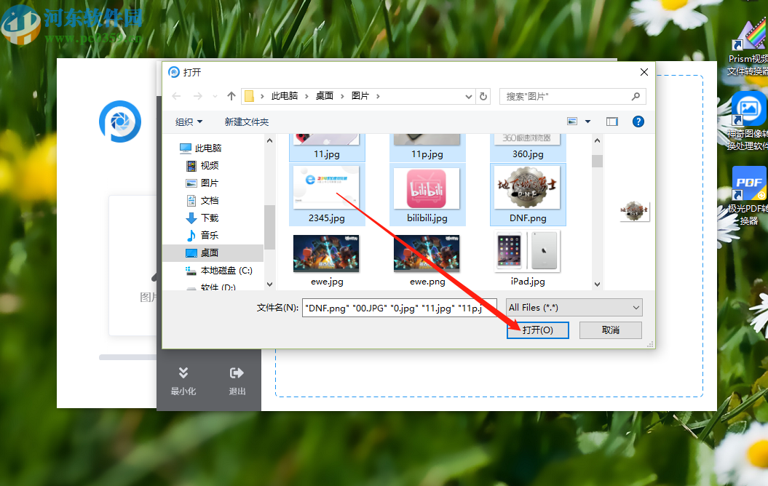Click 图片 in address breadcrumb

point(360,96)
